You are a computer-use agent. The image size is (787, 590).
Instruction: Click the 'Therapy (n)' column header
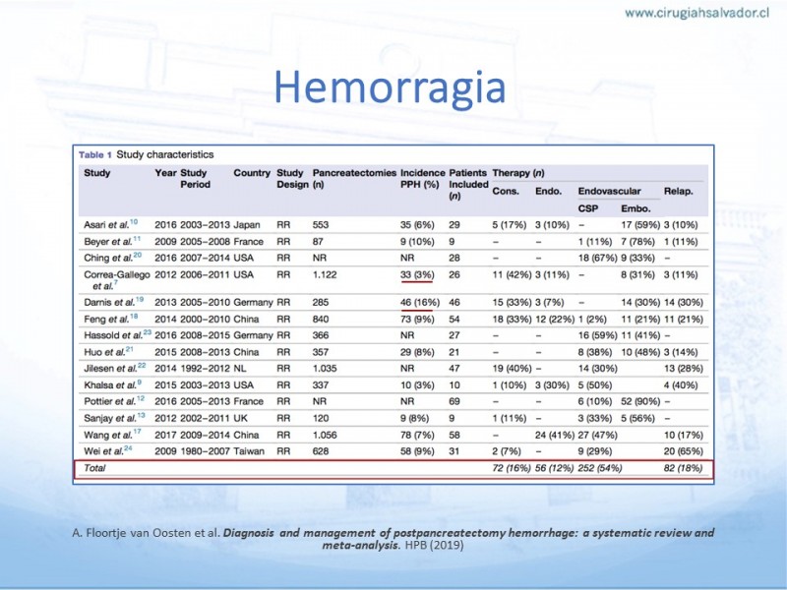518,173
